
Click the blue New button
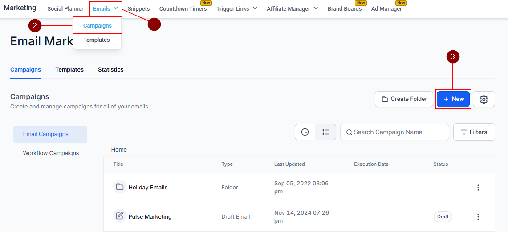453,99
